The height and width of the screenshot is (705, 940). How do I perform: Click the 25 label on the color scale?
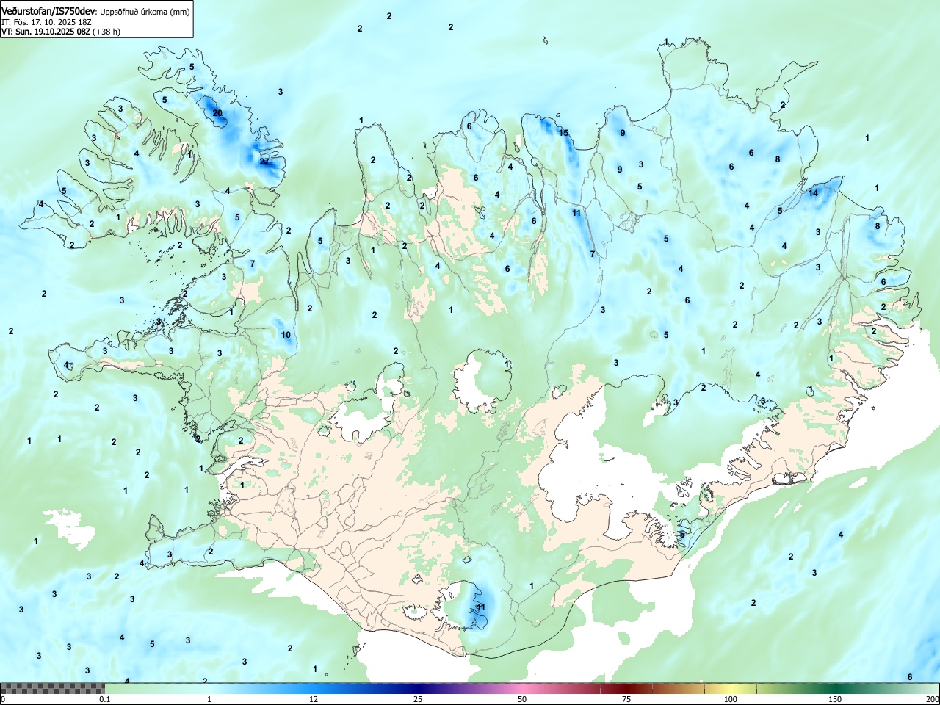point(418,699)
